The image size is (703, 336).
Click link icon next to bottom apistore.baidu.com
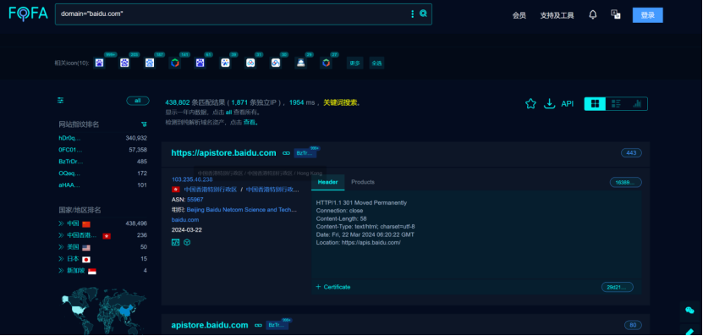click(258, 325)
